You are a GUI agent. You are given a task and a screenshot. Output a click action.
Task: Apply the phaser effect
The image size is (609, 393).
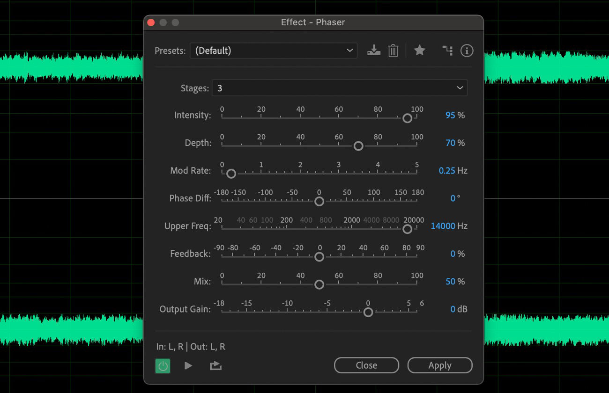point(439,365)
